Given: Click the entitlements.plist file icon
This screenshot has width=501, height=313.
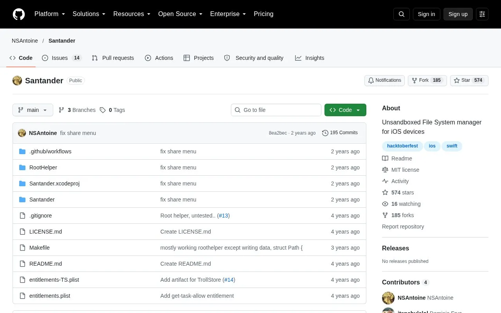Looking at the screenshot, I should 22,296.
